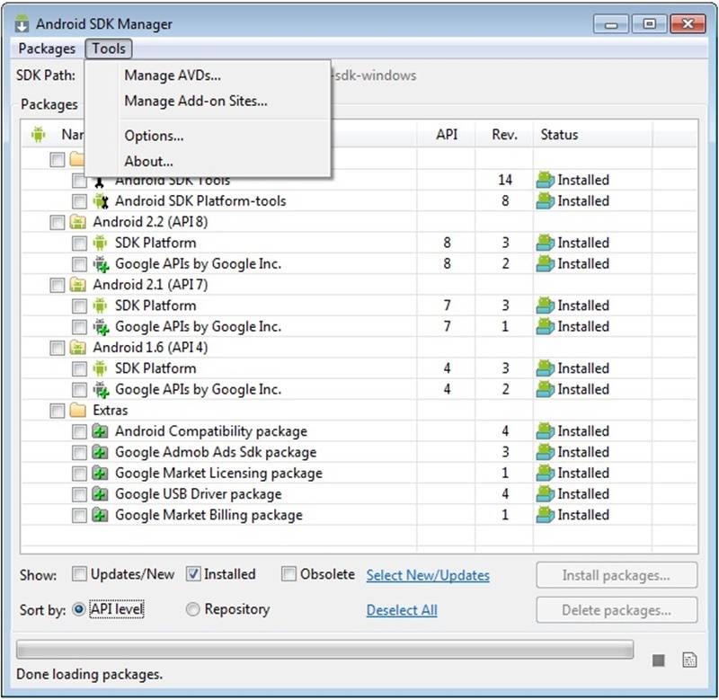Click the SDK Platform icon under Android 2.2

[x=100, y=243]
